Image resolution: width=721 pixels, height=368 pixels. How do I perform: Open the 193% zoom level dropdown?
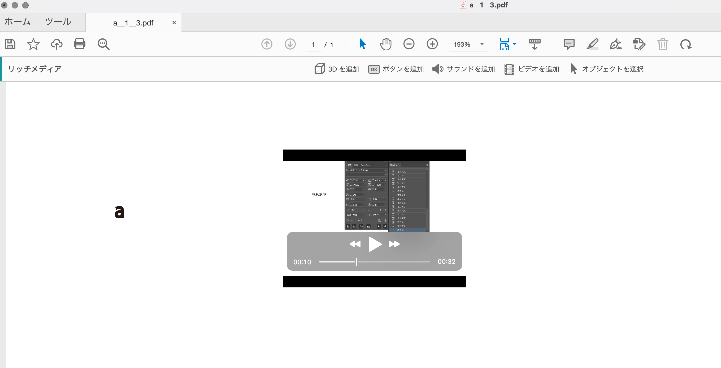[482, 44]
